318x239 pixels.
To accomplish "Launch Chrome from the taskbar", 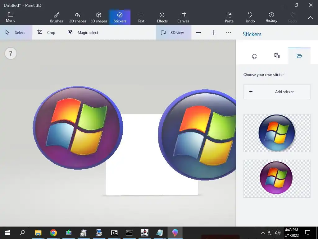I will point(53,232).
